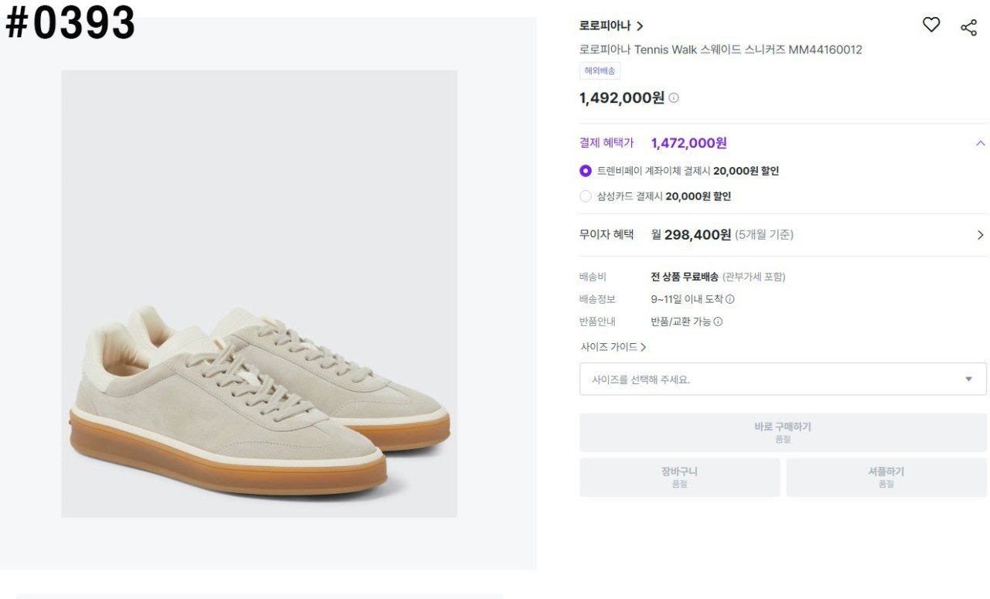The image size is (990, 599).
Task: Click the product title Tennis Walk 스웨이드 스니커즈
Action: tap(720, 50)
